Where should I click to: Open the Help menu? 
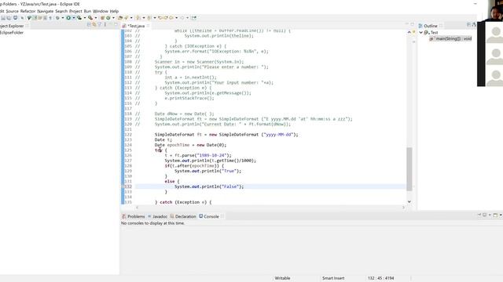coord(114,11)
